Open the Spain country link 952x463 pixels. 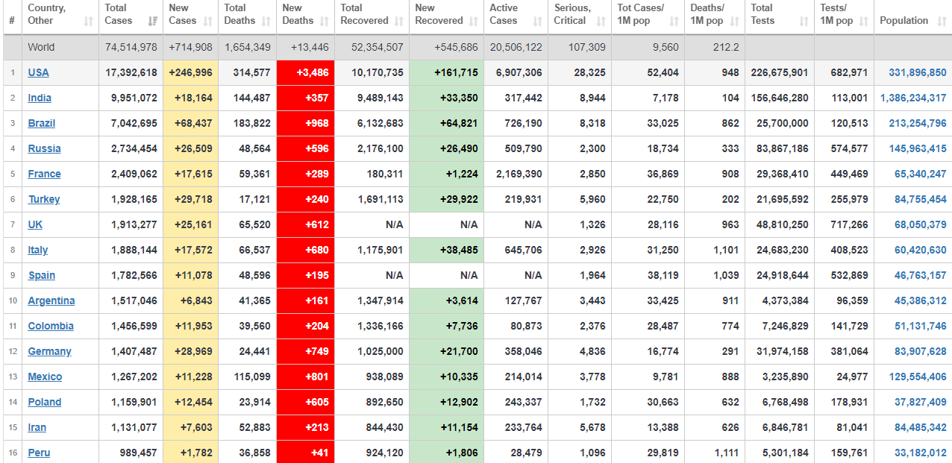click(42, 275)
